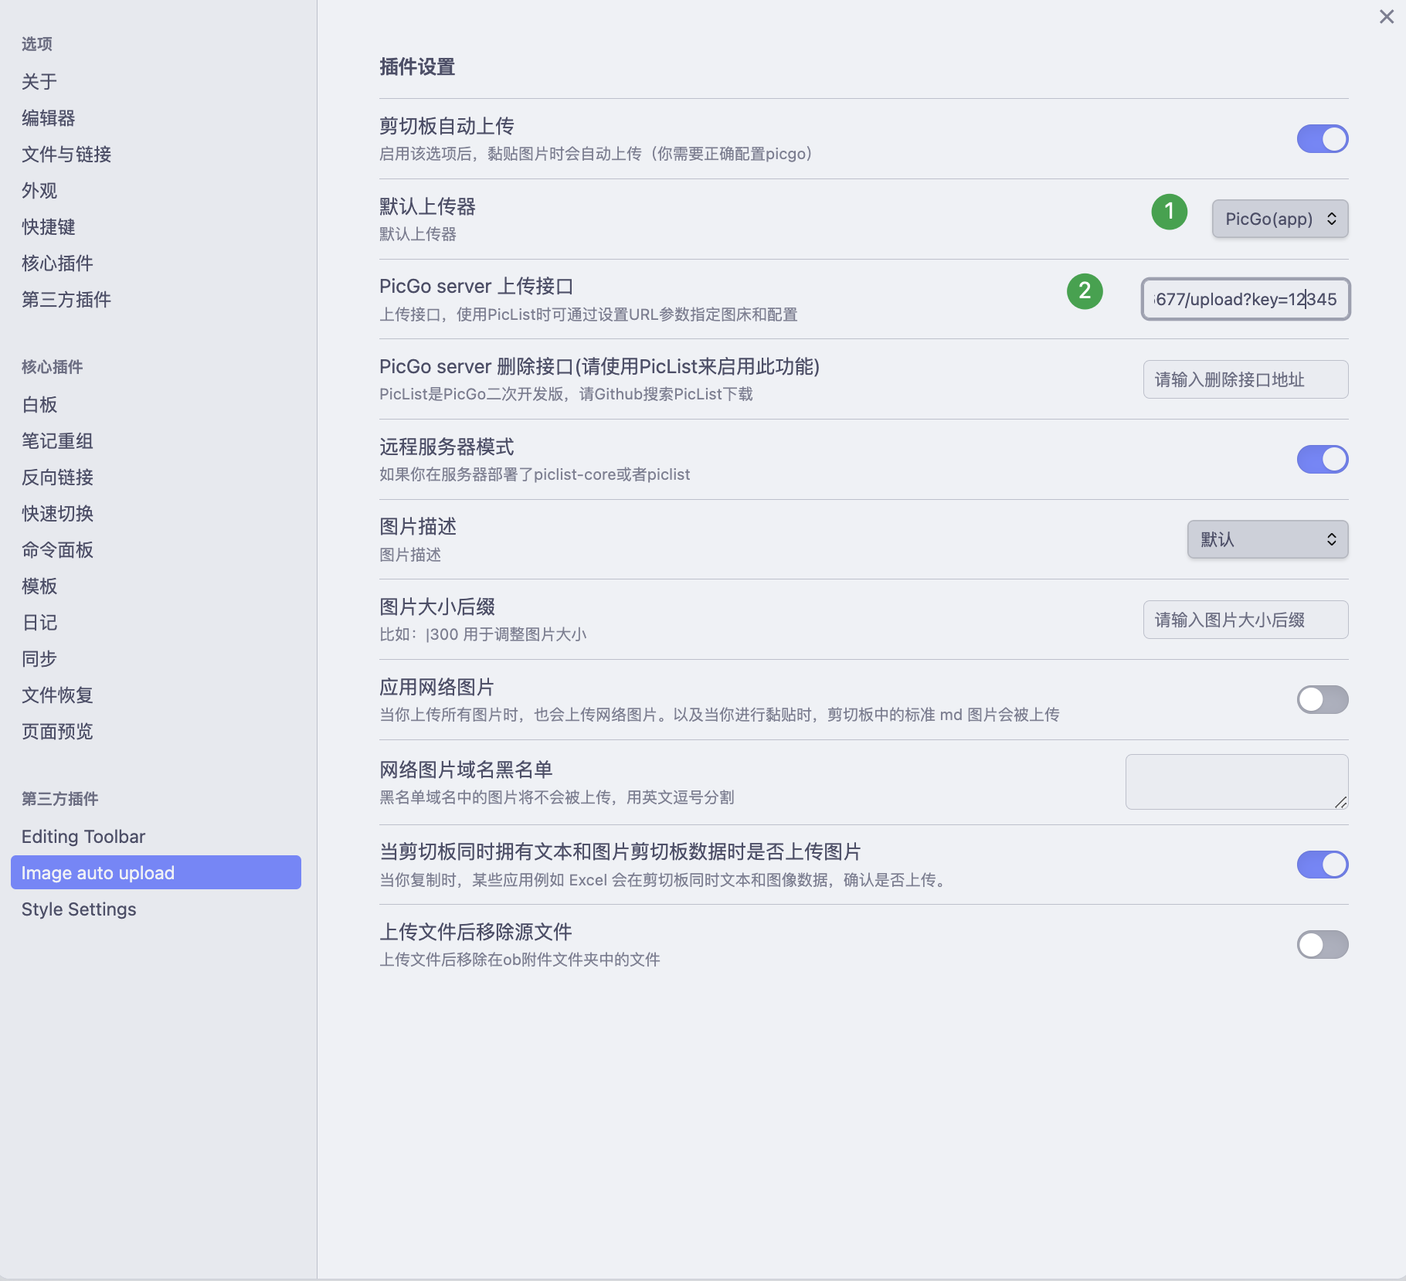The width and height of the screenshot is (1406, 1281).
Task: Open 核心插件 settings page
Action: (x=56, y=263)
